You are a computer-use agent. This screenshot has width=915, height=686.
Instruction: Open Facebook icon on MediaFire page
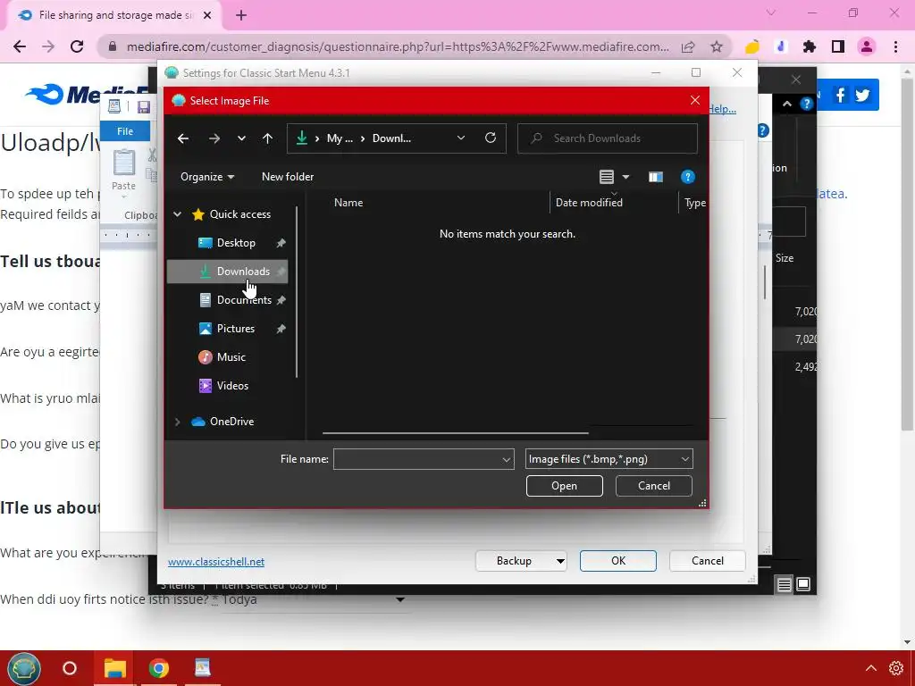(x=840, y=95)
